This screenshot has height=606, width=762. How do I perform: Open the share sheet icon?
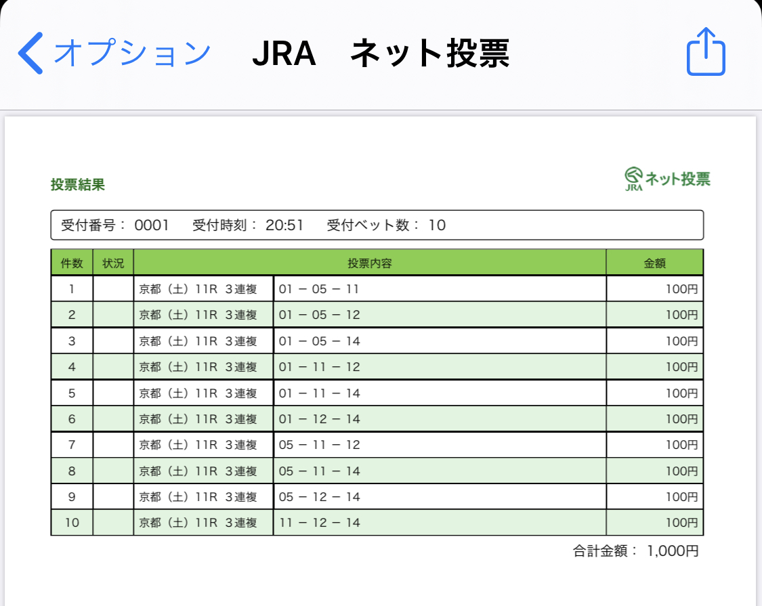pyautogui.click(x=706, y=51)
